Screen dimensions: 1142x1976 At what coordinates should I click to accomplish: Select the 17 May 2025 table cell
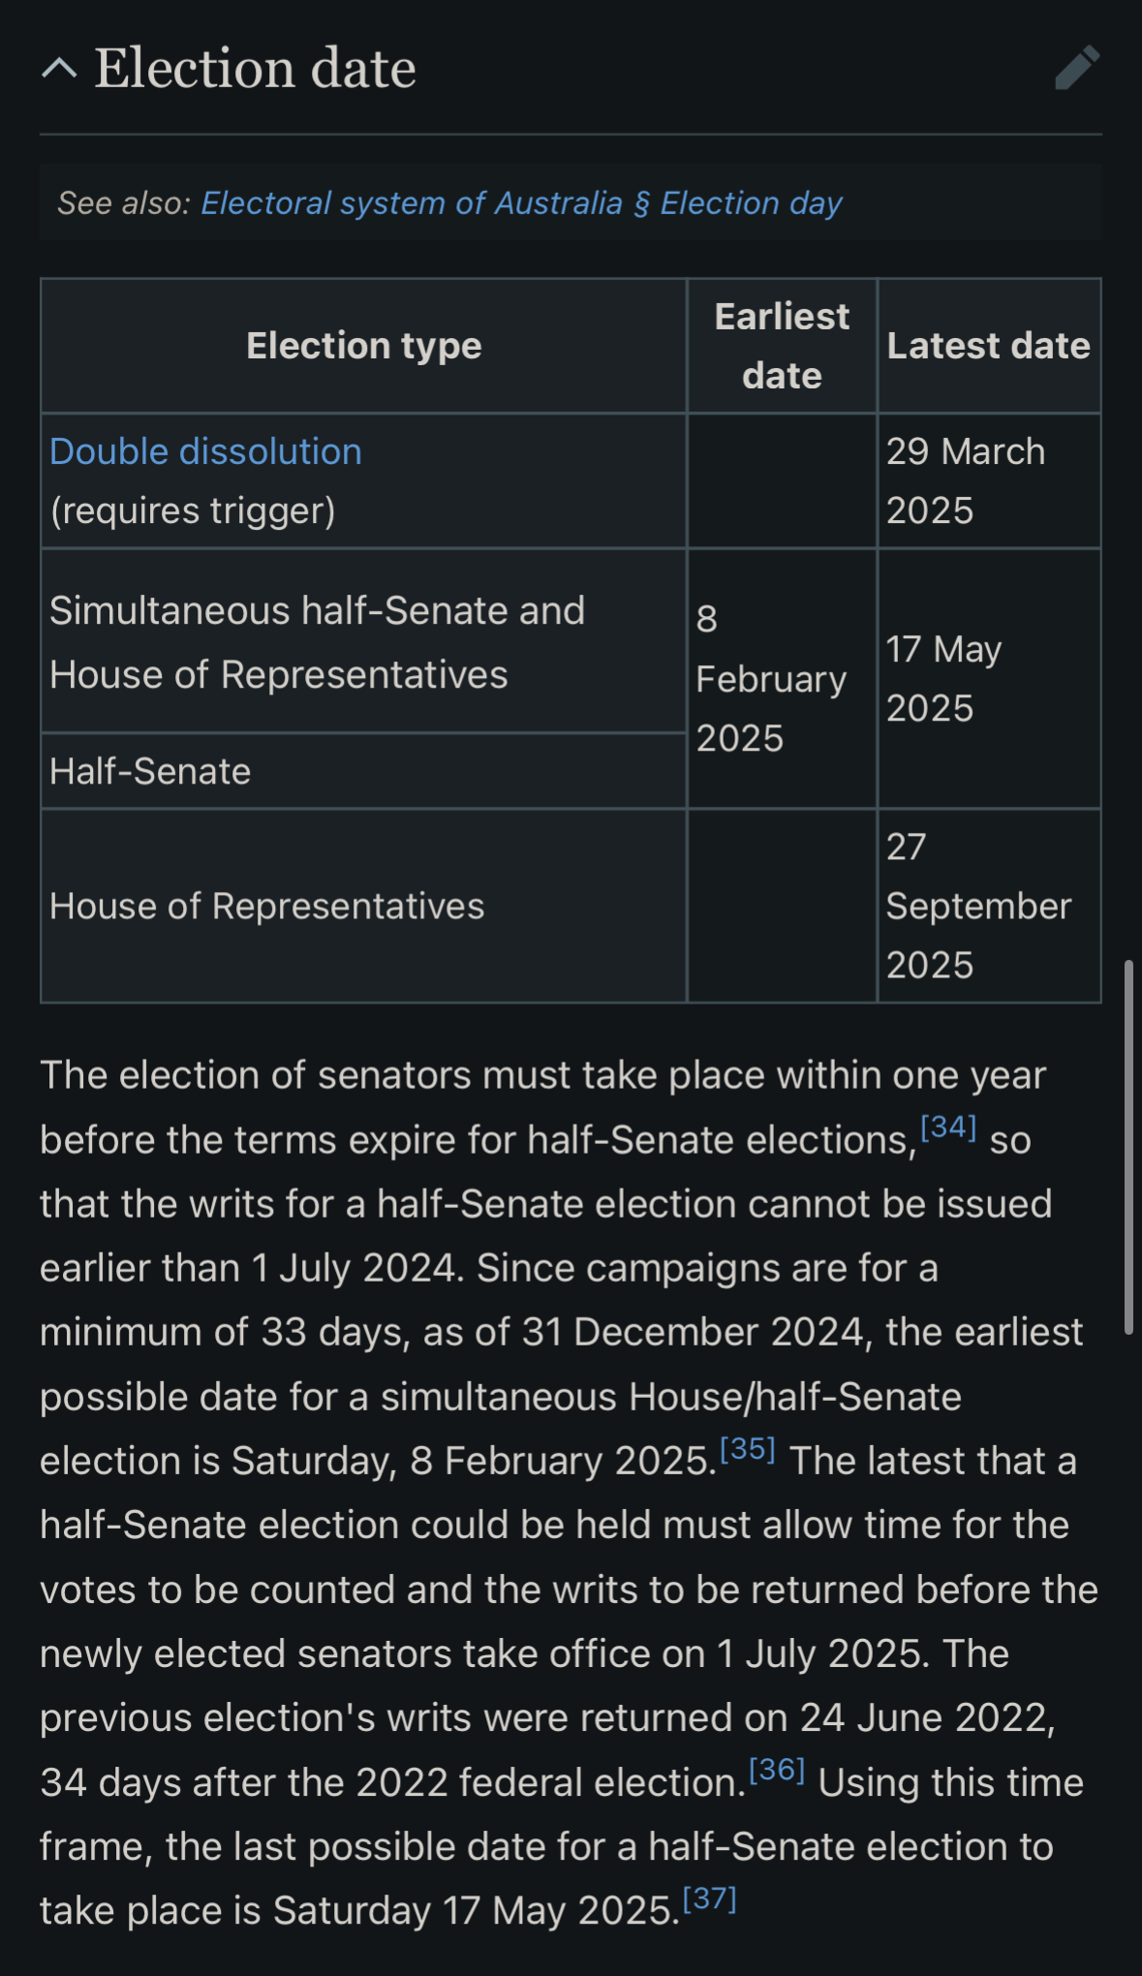coord(989,679)
